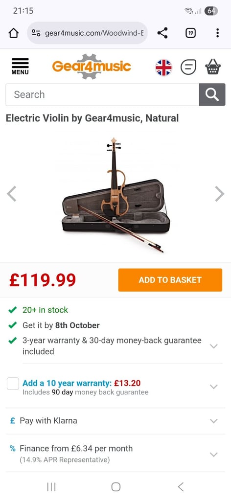Screen dimensions: 231x501
Task: Tap the browser home icon
Action: coord(13,33)
